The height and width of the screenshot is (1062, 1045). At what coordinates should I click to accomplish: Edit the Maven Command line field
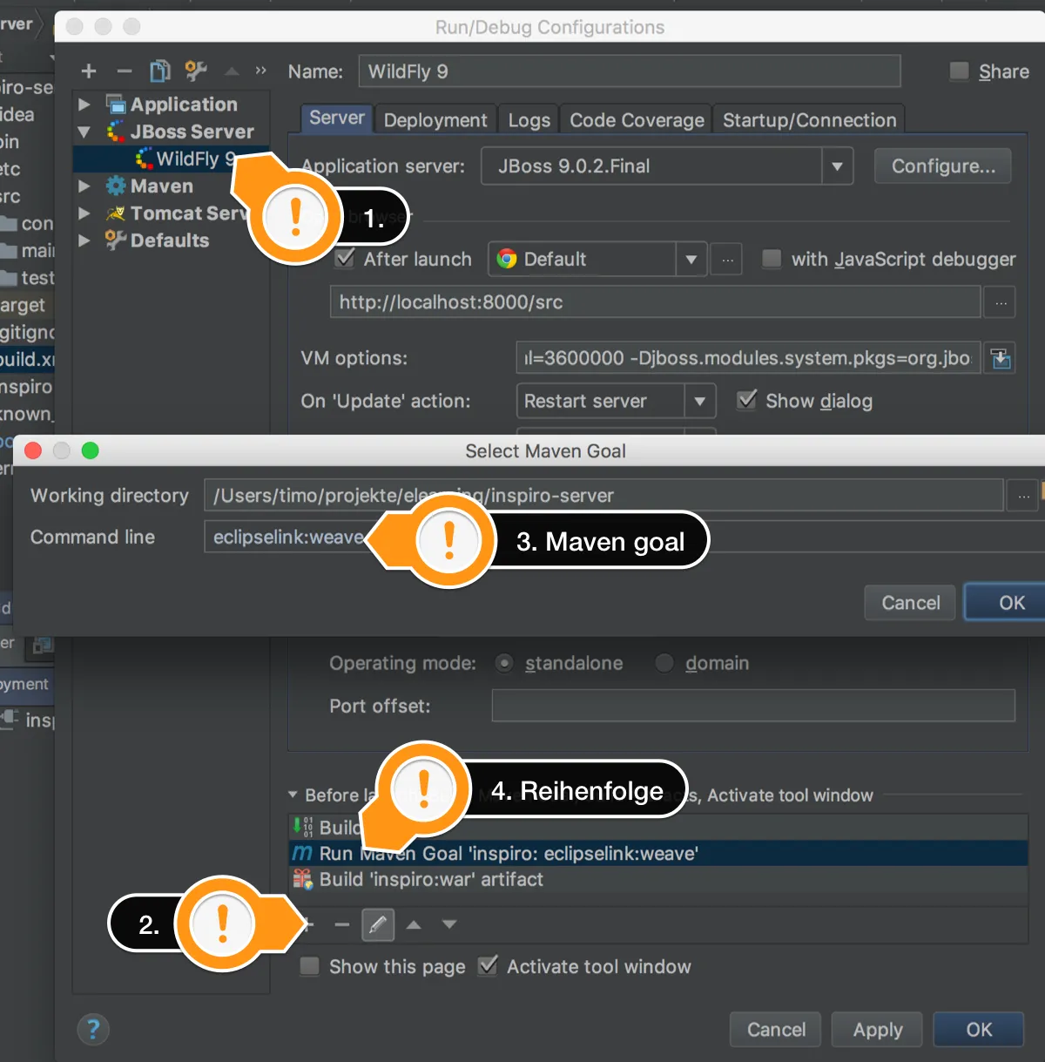(x=624, y=537)
